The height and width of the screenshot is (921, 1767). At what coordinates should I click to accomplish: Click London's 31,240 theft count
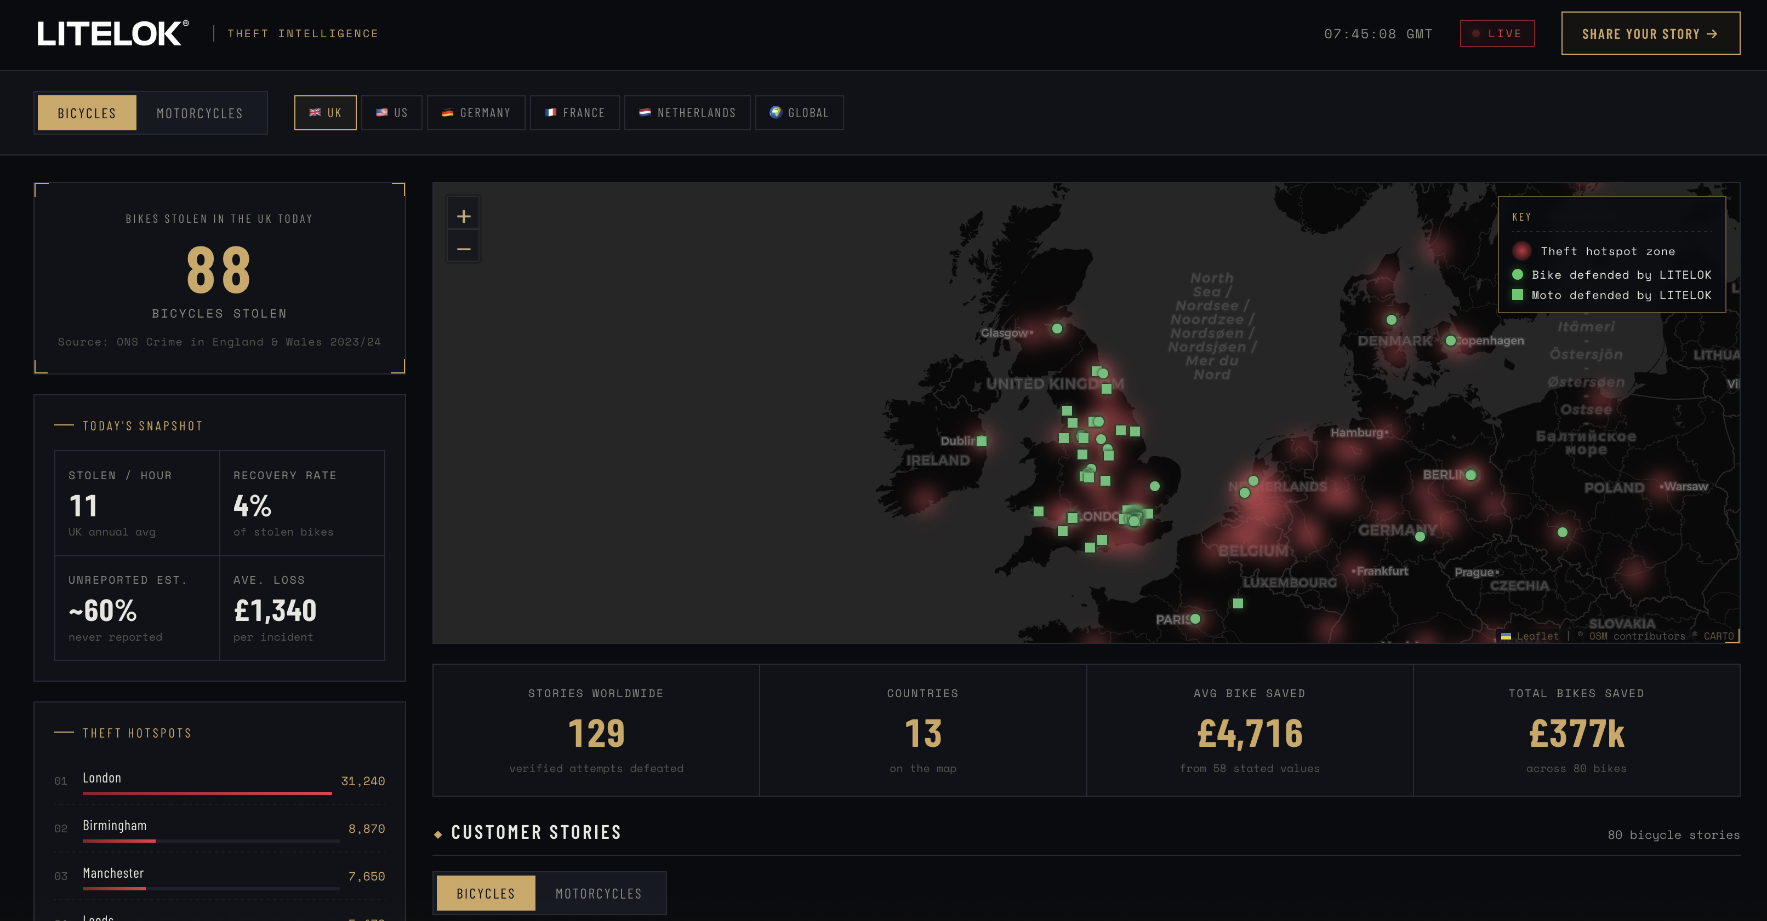363,781
